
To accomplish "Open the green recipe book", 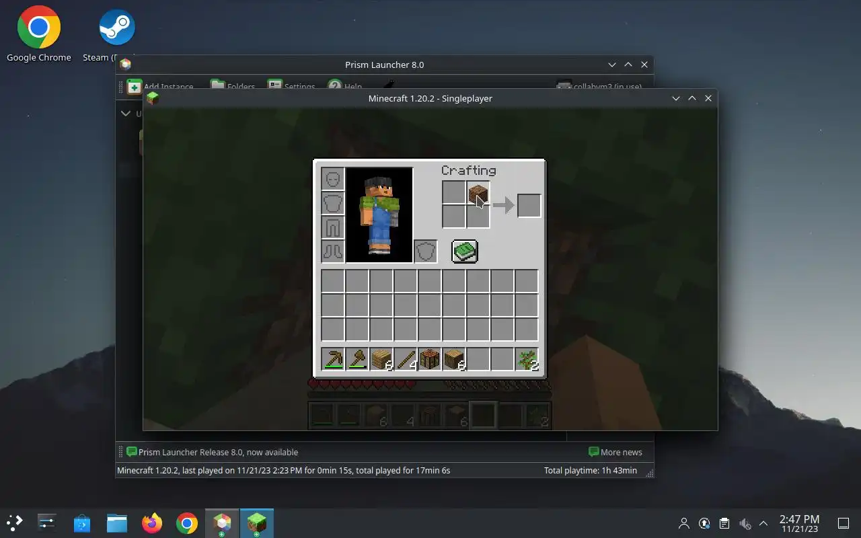I will (464, 252).
